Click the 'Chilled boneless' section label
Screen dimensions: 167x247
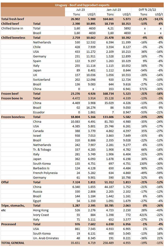[13, 38]
